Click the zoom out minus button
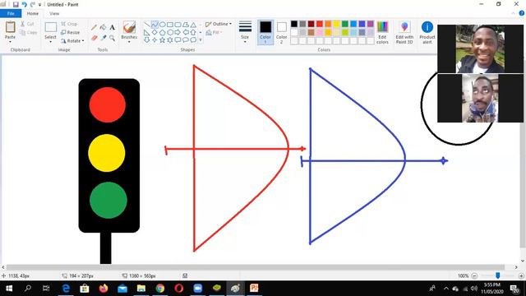This screenshot has height=296, width=526. (474, 276)
